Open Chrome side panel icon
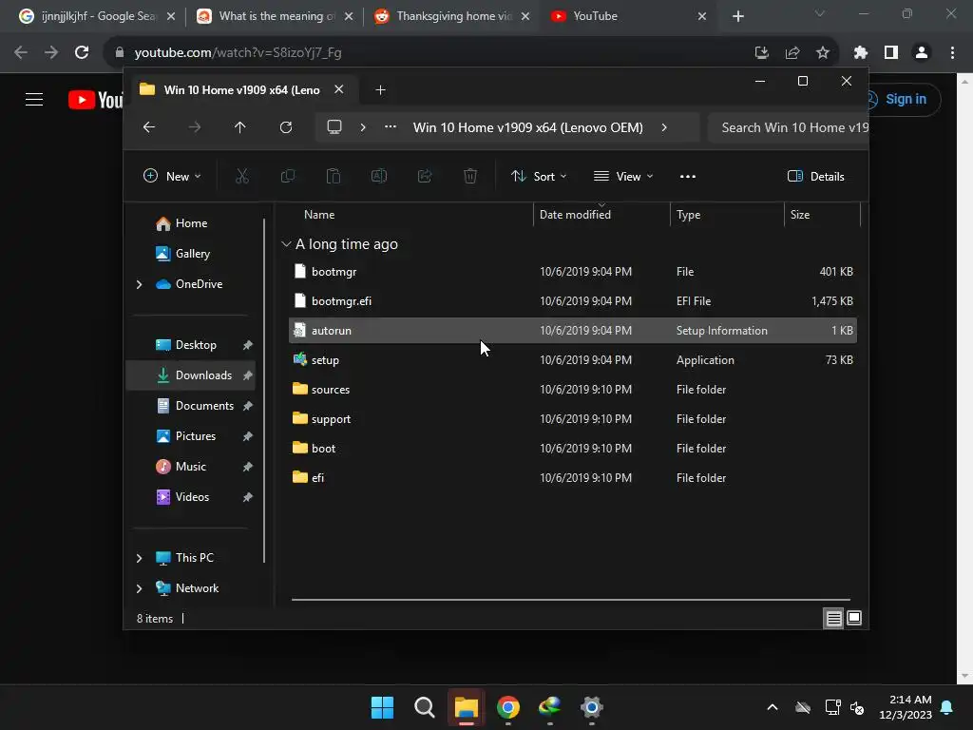The height and width of the screenshot is (730, 973). (x=891, y=53)
